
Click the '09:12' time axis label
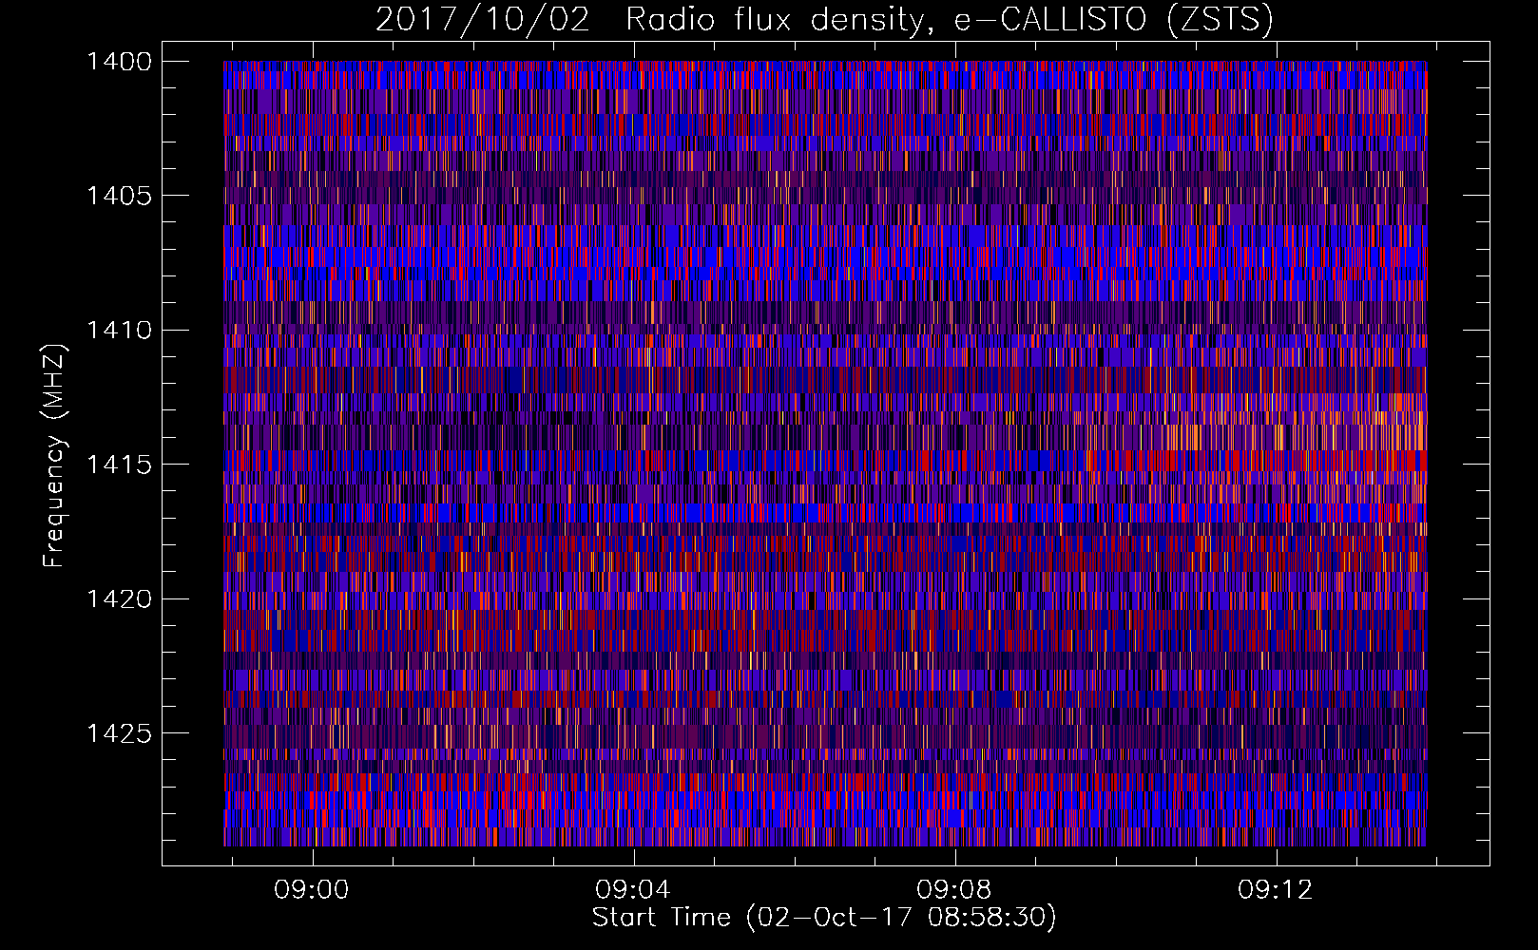pyautogui.click(x=1276, y=890)
